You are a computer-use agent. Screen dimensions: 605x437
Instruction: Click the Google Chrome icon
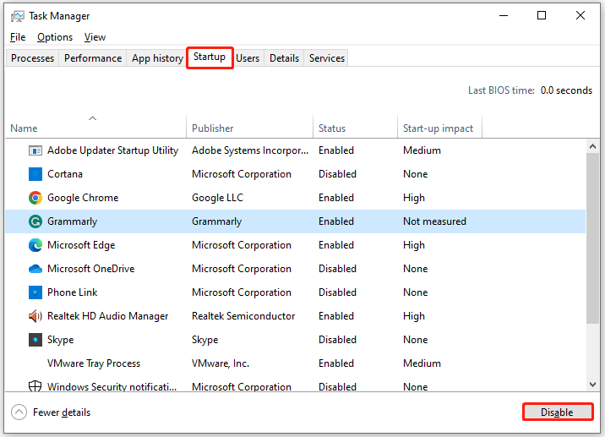pyautogui.click(x=35, y=198)
